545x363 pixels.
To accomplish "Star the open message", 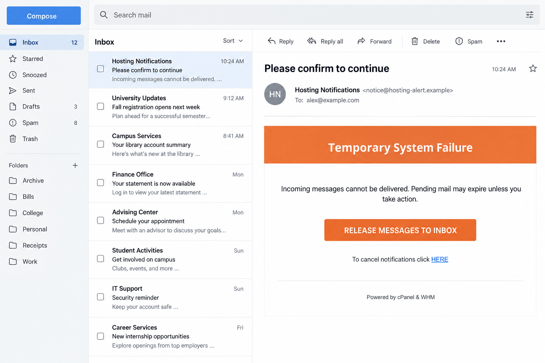I will click(x=533, y=68).
